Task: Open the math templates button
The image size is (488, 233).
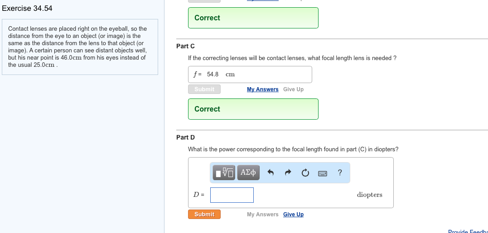Action: click(x=224, y=172)
